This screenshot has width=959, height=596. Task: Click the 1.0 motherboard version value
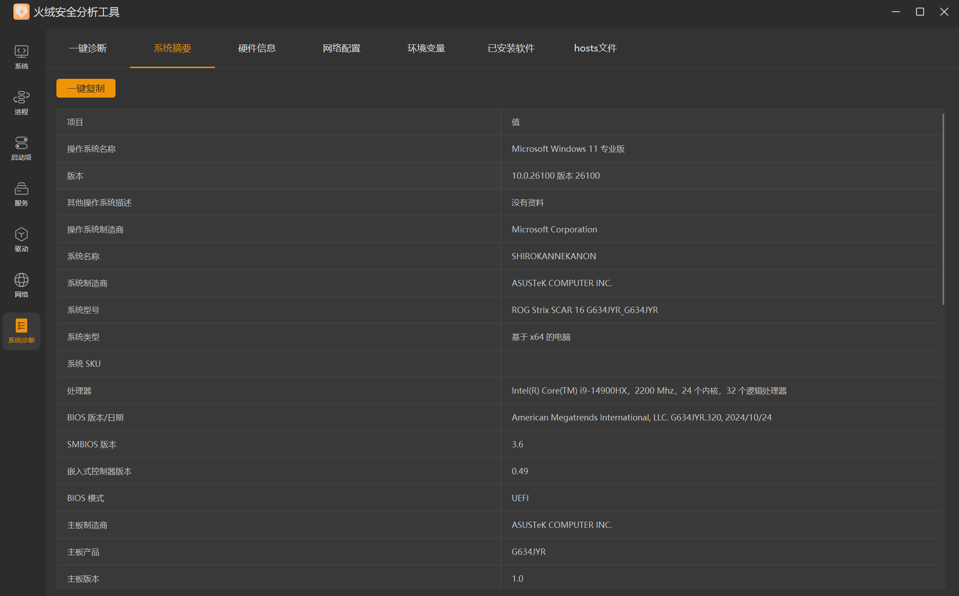click(518, 579)
